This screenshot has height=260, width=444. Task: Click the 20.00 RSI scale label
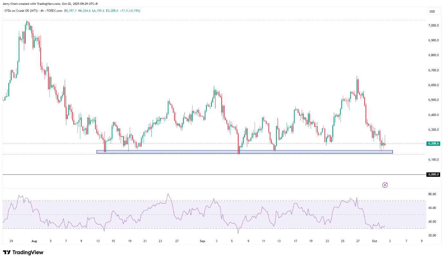click(x=432, y=235)
